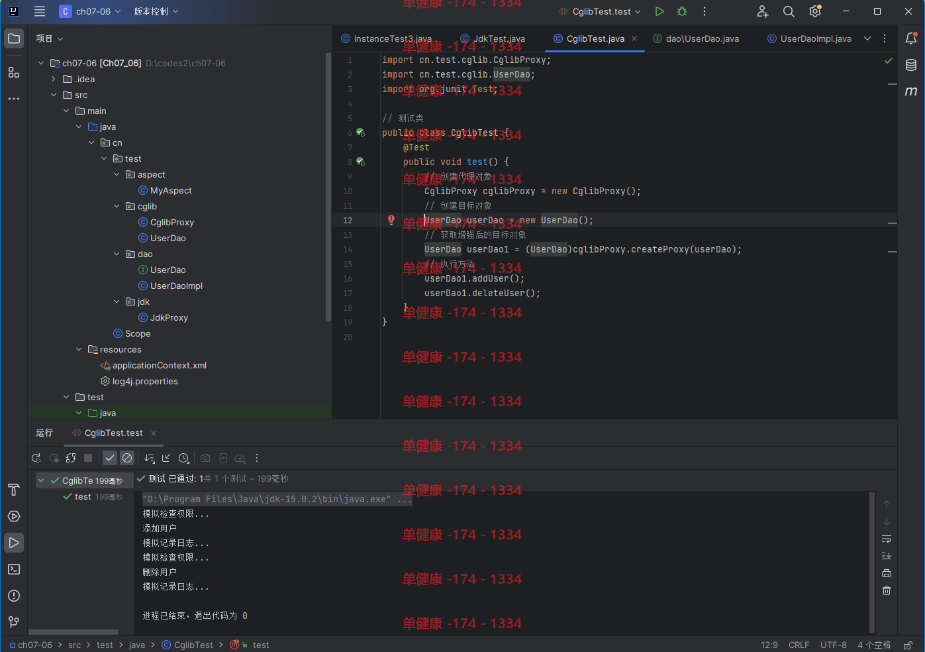
Task: Open the Database tool window icon
Action: [911, 65]
